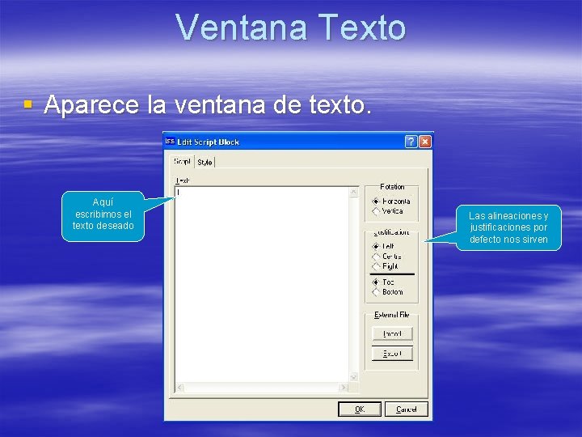Screen dimensions: 582x437
Task: Click the Import external file button
Action: coord(392,333)
